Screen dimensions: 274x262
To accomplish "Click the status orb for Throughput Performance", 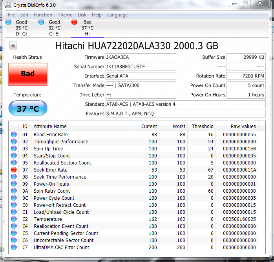I will click(14, 141).
